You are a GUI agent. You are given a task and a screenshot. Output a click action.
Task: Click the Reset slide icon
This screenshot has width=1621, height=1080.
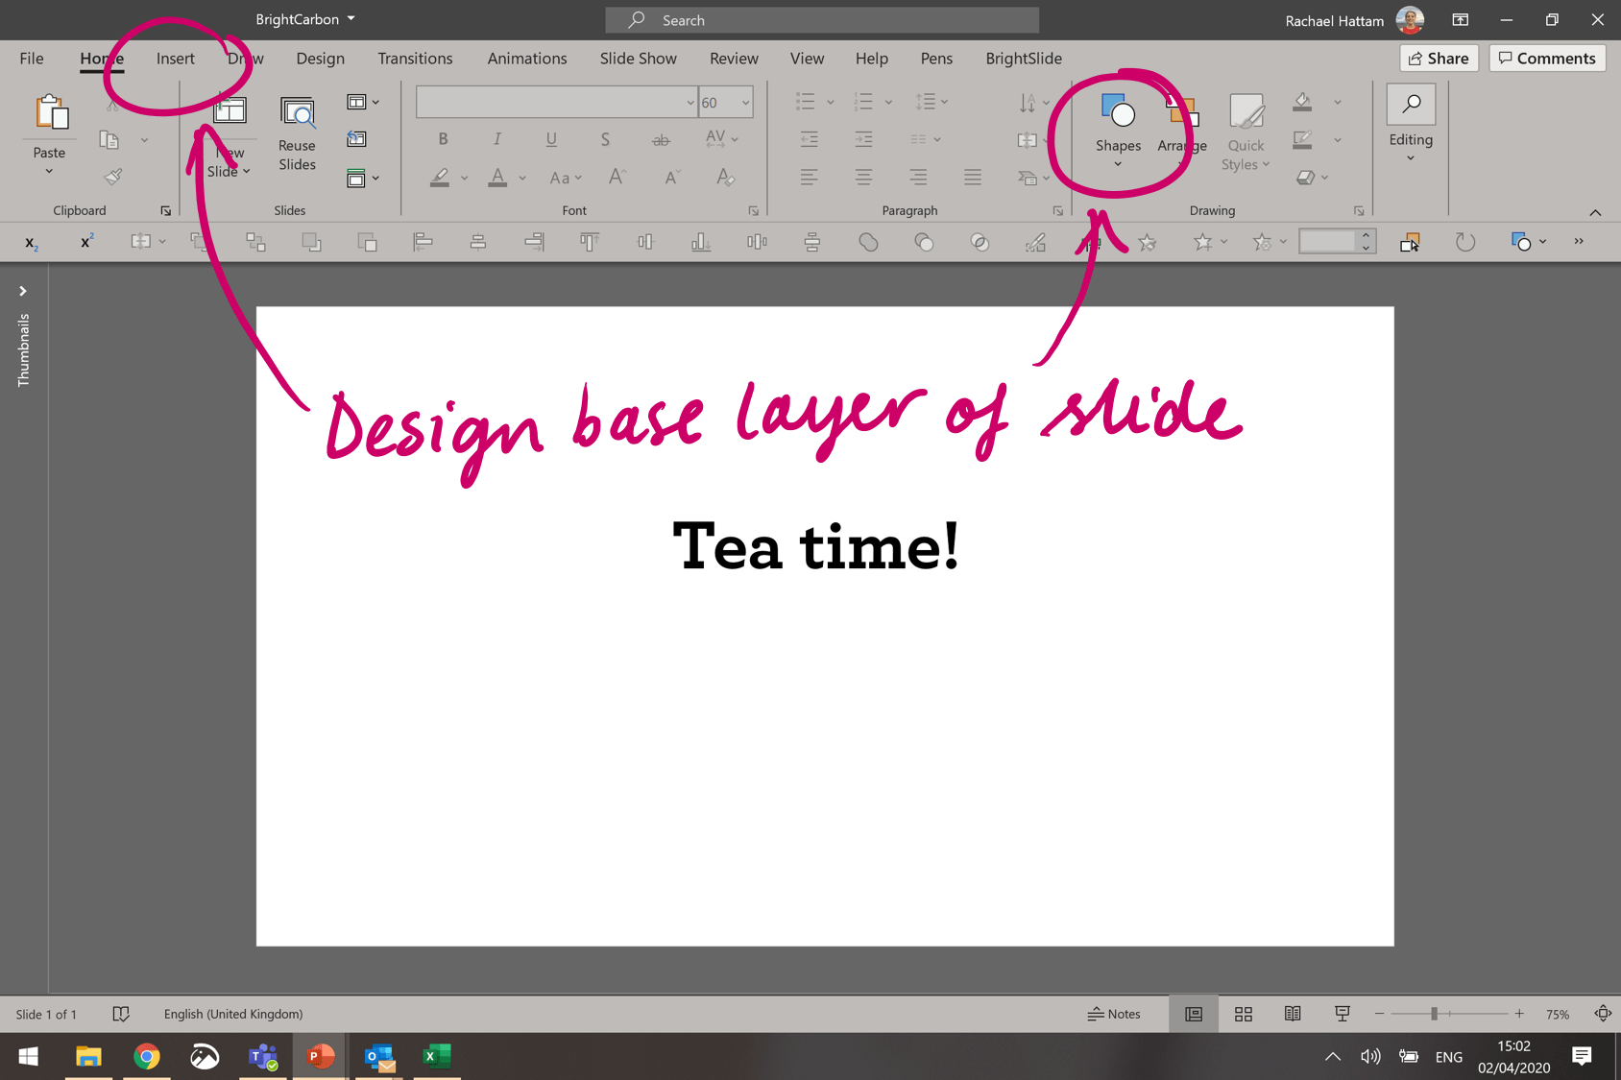tap(356, 139)
